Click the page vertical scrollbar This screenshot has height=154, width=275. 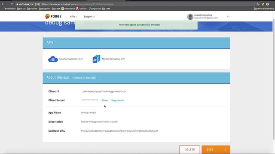click(274, 79)
